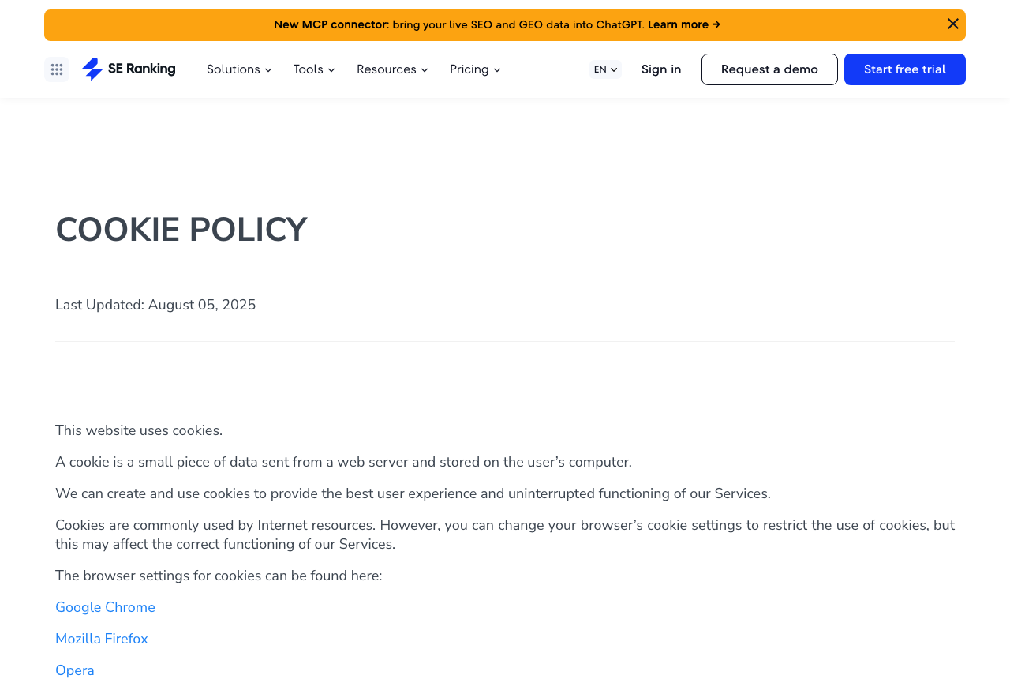Click the chevron next to Tools
The height and width of the screenshot is (679, 1010).
pos(331,70)
